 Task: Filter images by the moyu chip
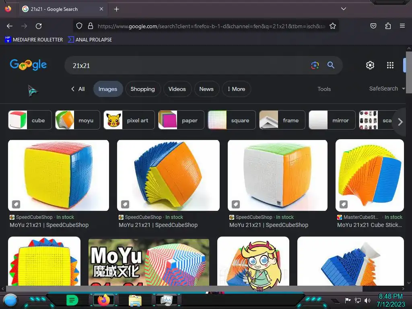click(x=78, y=120)
